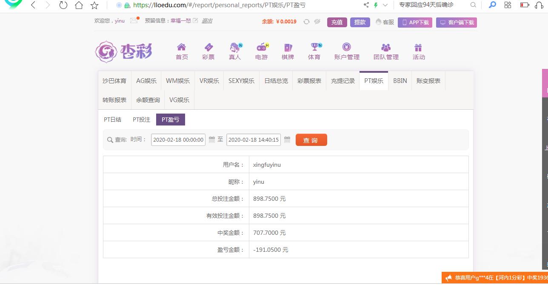This screenshot has width=548, height=285.
Task: Click the winner announcement megaphone banner
Action: pyautogui.click(x=495, y=278)
